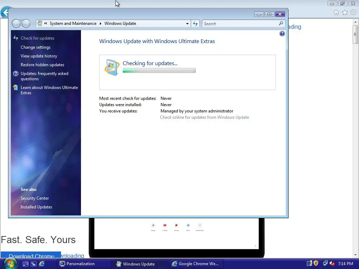
Task: Open Favorites star in Internet Explorer
Action: (345, 12)
